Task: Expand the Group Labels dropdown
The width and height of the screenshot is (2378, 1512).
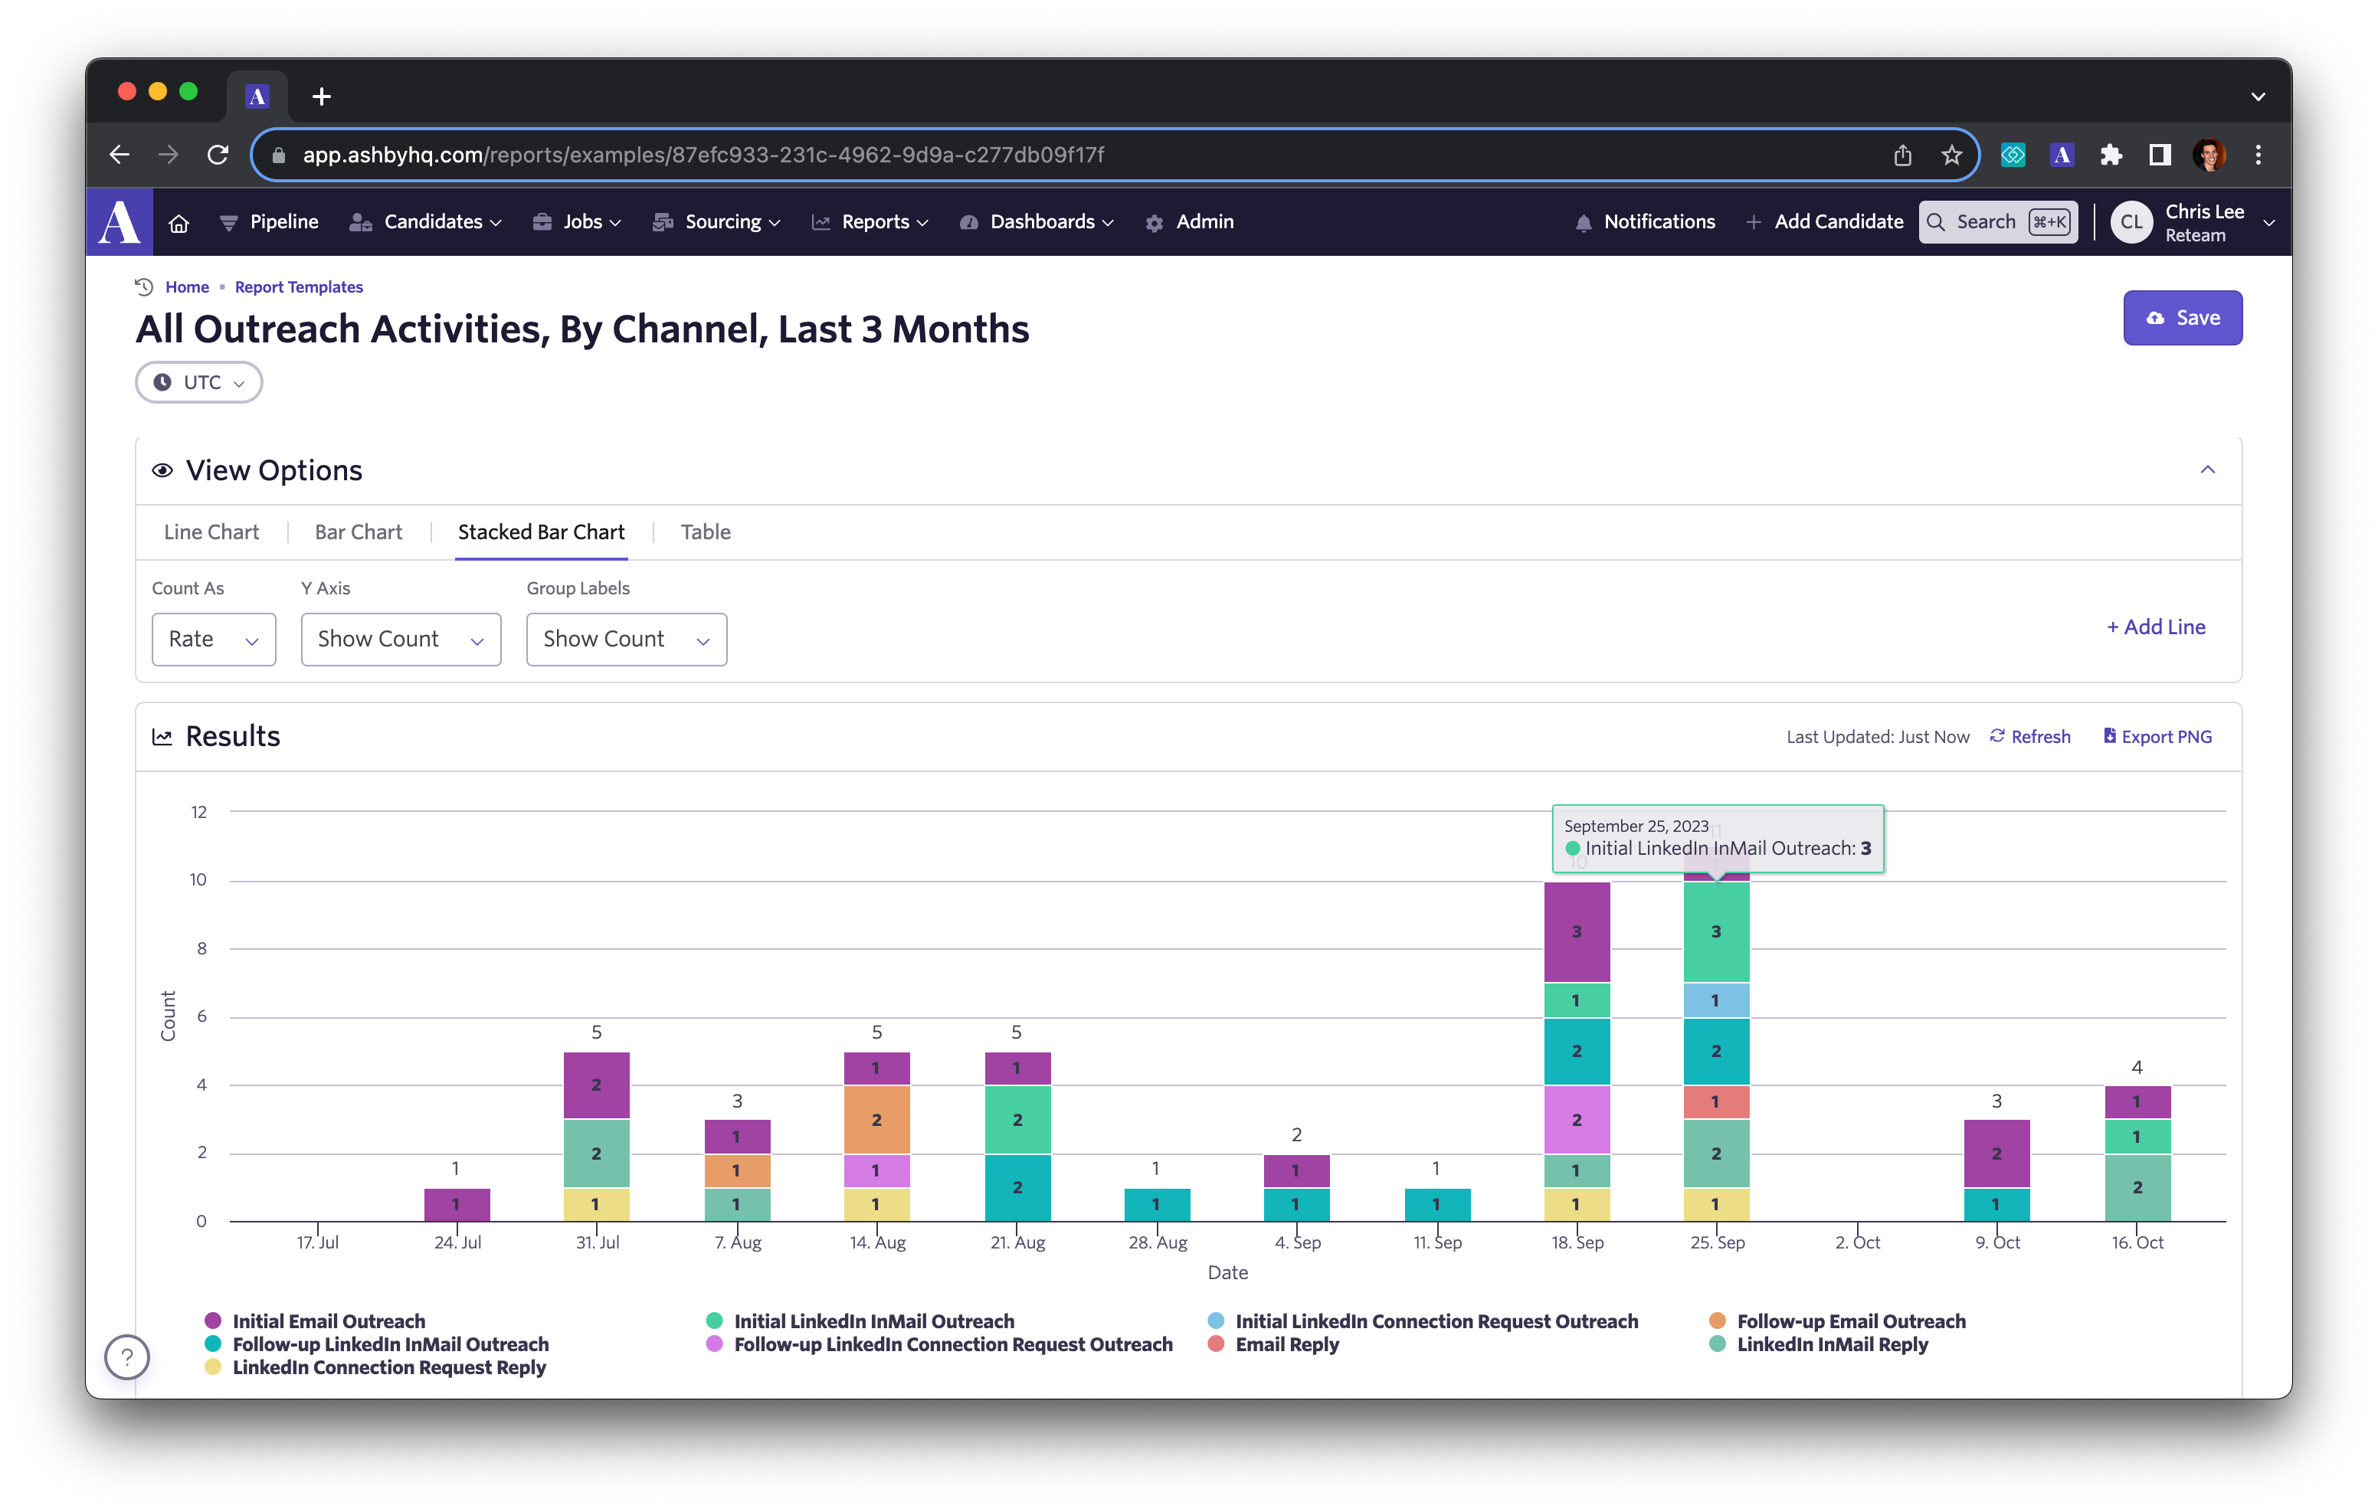Action: click(624, 637)
